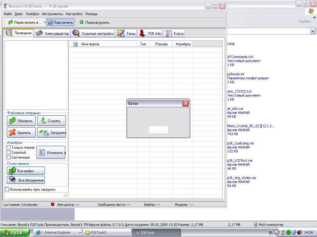The width and height of the screenshot is (317, 237).
Task: Click the Проводник tab explorer icon
Action: (9, 33)
